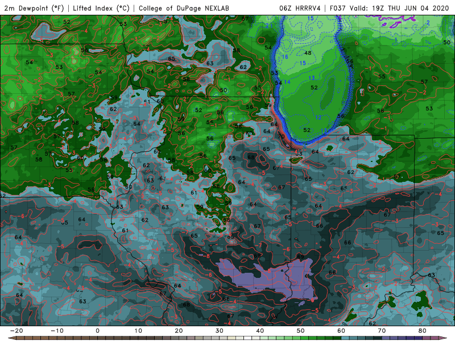Click the large purple 70°F dewpoint region
This screenshot has height=341, width=455.
coord(267,278)
